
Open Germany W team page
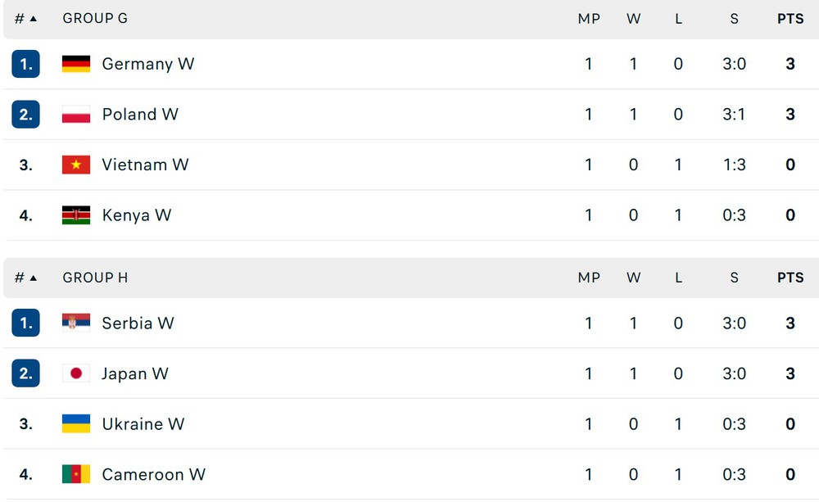pyautogui.click(x=147, y=64)
